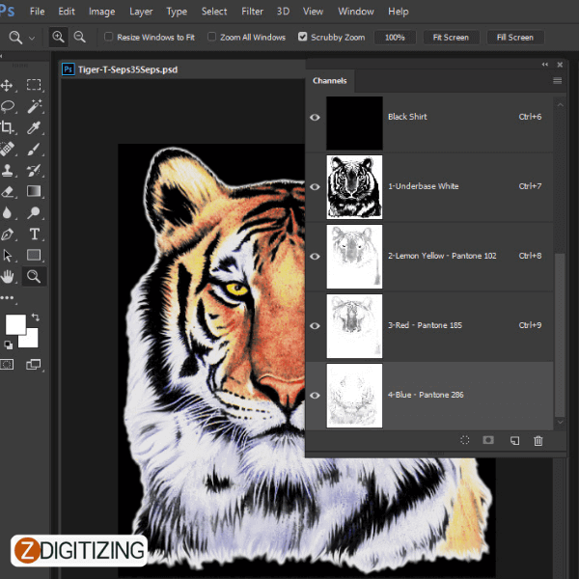Select the Brush tool
This screenshot has width=579, height=579.
coord(34,150)
